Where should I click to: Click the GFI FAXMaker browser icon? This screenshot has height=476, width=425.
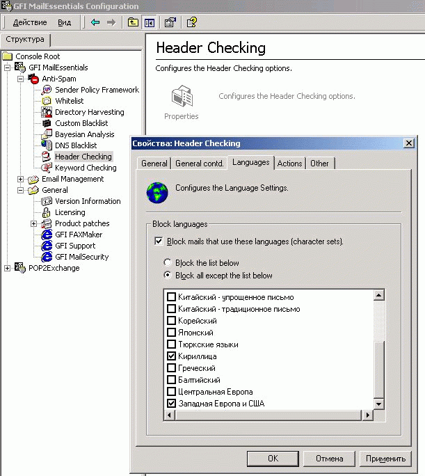(47, 235)
